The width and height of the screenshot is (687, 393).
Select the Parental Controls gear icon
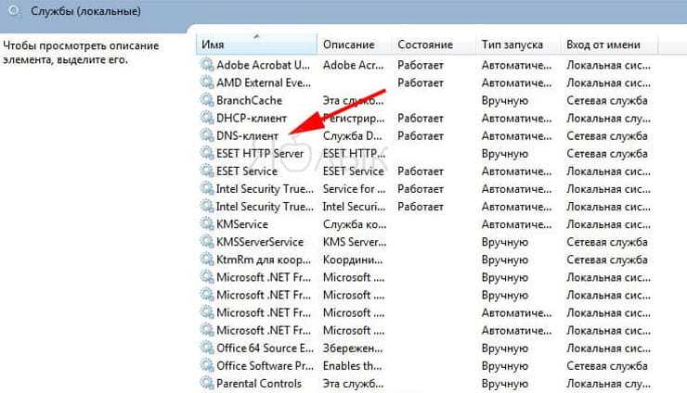[207, 384]
